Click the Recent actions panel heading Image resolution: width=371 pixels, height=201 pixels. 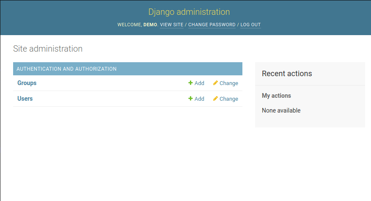pos(287,74)
